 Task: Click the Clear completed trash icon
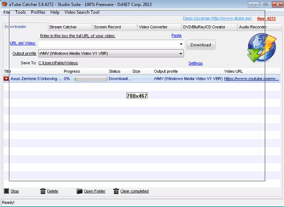click(116, 191)
